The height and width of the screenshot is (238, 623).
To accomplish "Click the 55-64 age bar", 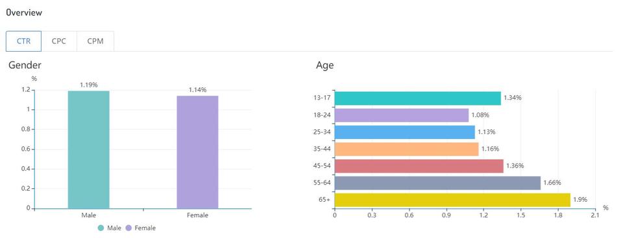I will [x=437, y=183].
